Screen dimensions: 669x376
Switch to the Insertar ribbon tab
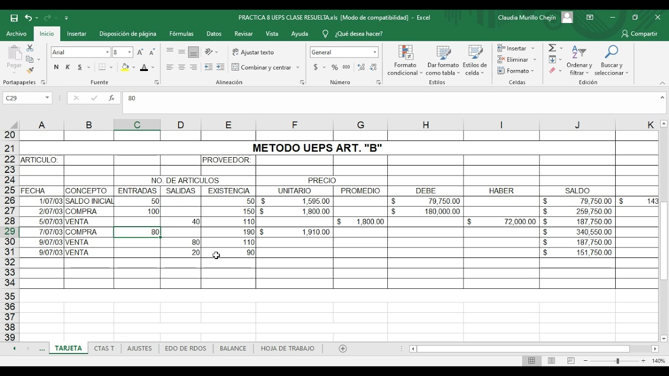(x=76, y=33)
